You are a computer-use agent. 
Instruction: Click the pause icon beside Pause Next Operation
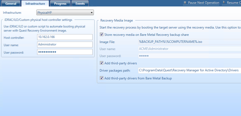[x=185, y=3]
